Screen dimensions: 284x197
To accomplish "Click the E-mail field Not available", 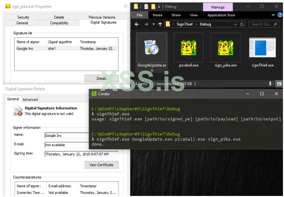I will [67, 145].
